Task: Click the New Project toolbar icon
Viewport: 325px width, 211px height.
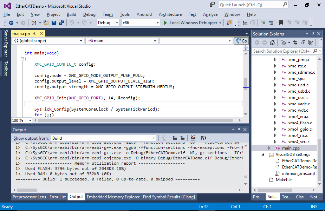Action: 34,23
